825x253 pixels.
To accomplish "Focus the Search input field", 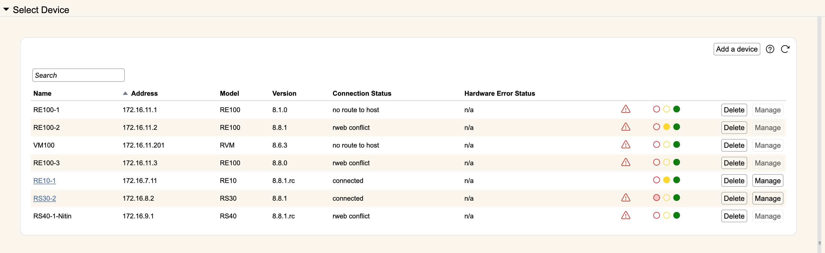I will [79, 75].
